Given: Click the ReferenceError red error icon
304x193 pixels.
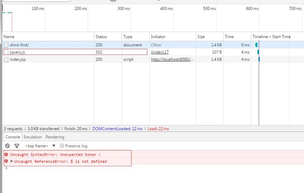Looking at the screenshot, I should coord(6,161).
